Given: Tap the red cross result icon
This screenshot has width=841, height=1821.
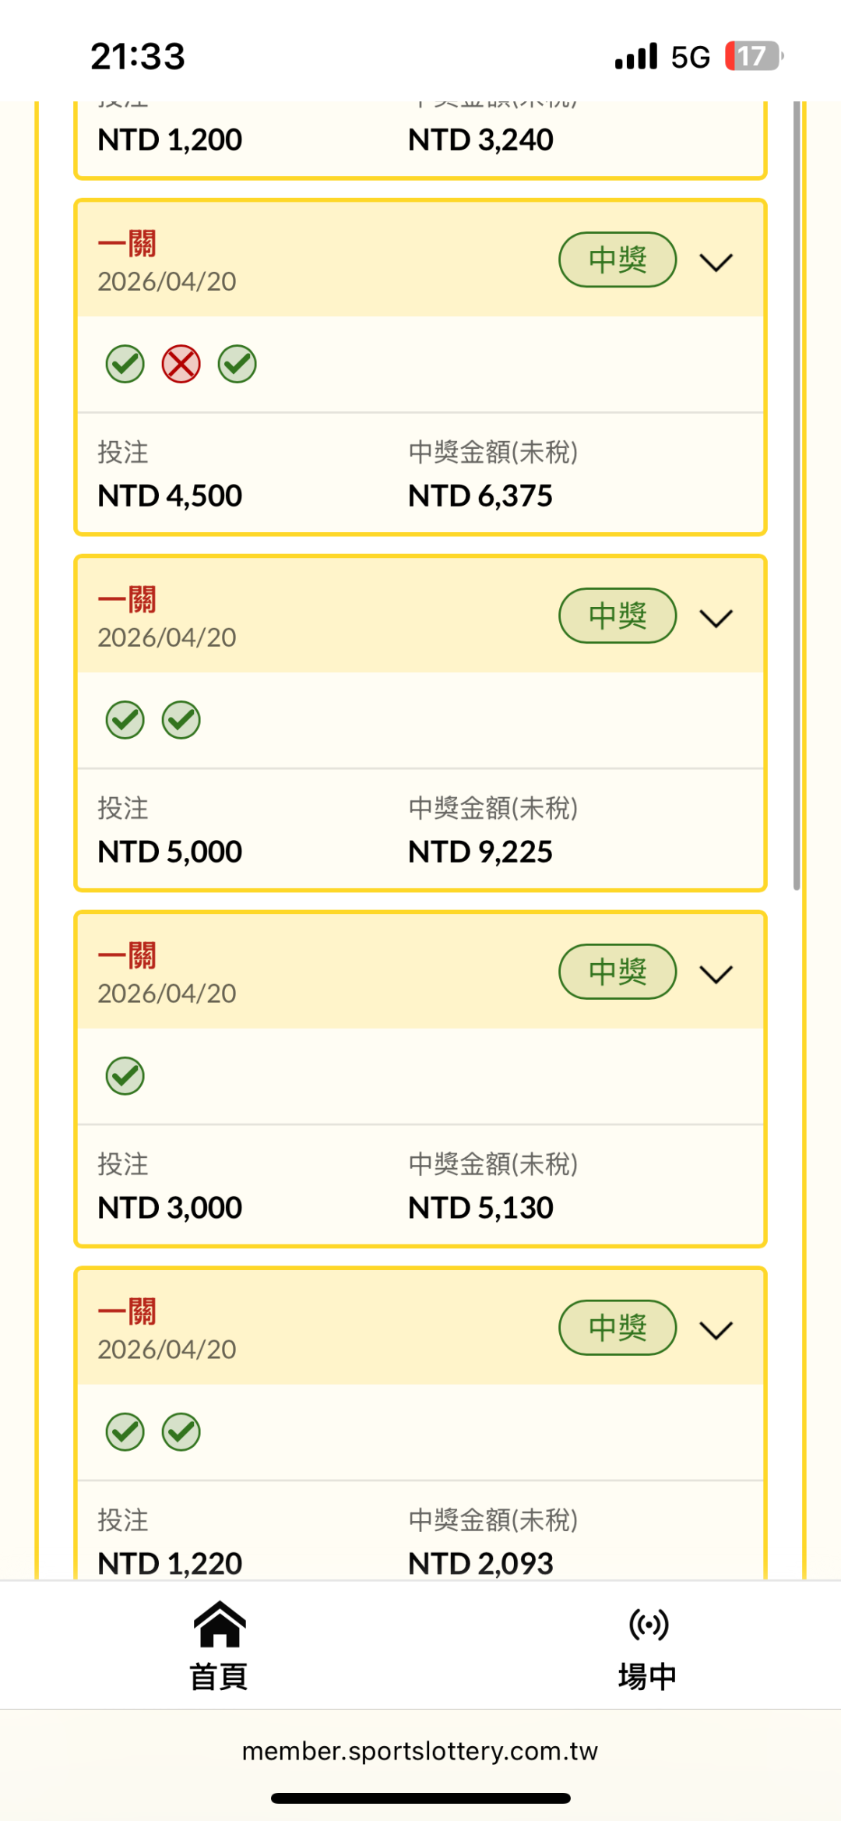Looking at the screenshot, I should 181,364.
